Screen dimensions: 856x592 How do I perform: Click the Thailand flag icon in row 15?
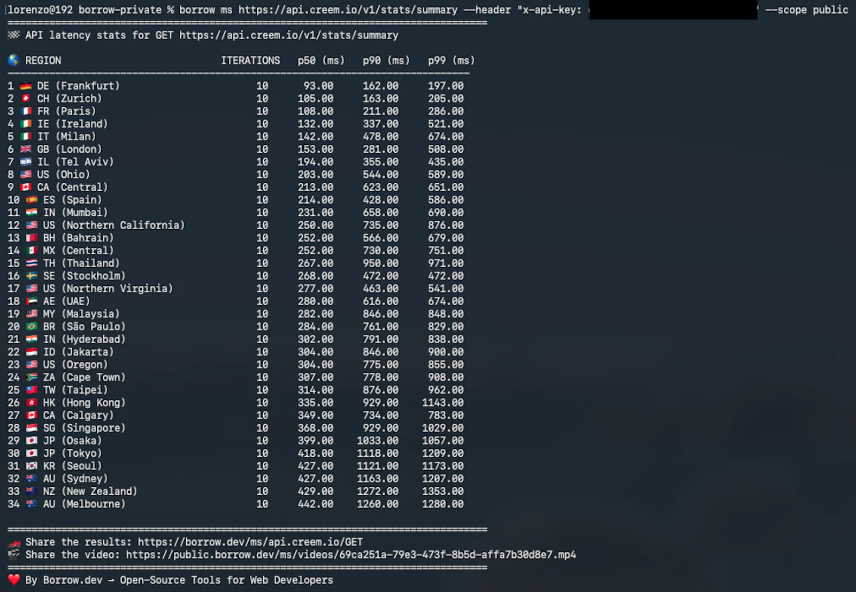point(32,263)
